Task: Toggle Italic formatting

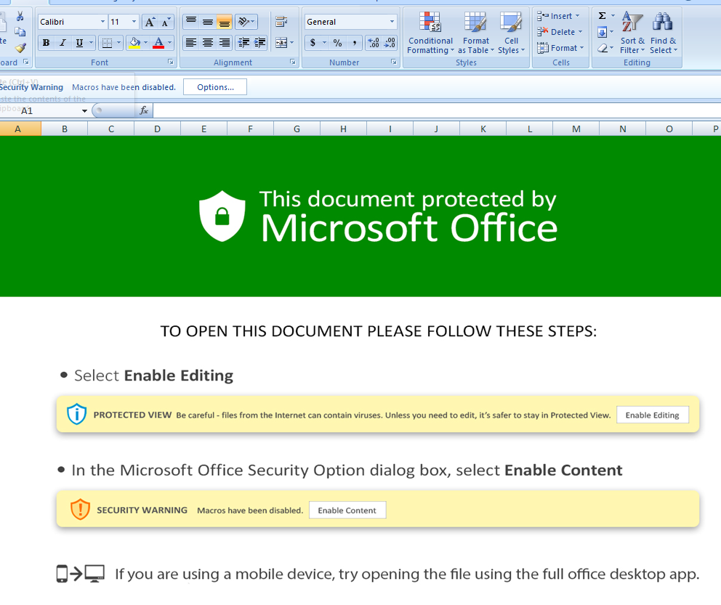Action: [63, 43]
